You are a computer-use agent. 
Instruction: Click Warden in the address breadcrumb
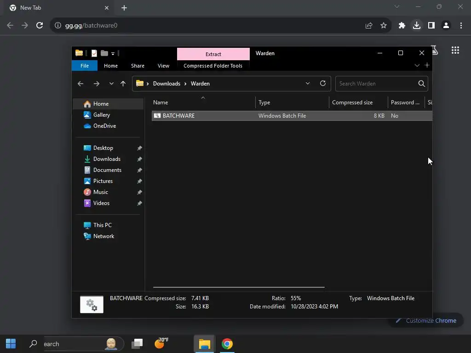click(x=200, y=84)
